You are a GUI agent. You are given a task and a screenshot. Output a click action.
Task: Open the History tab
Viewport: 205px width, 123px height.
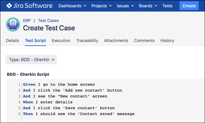tap(167, 41)
